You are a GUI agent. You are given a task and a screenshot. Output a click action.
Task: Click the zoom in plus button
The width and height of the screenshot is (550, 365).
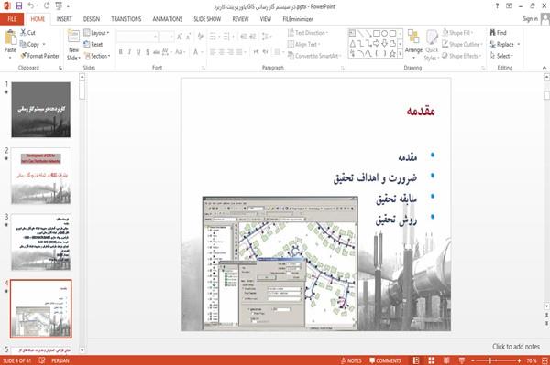(519, 360)
